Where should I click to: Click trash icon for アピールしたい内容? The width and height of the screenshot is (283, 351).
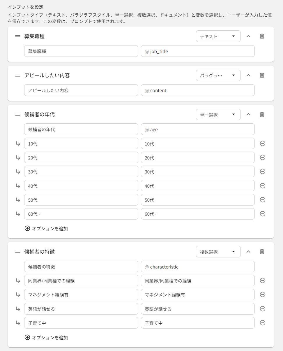pyautogui.click(x=262, y=75)
